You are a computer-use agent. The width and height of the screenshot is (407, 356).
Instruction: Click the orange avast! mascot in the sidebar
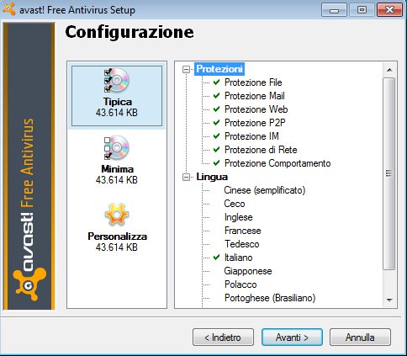pos(29,284)
